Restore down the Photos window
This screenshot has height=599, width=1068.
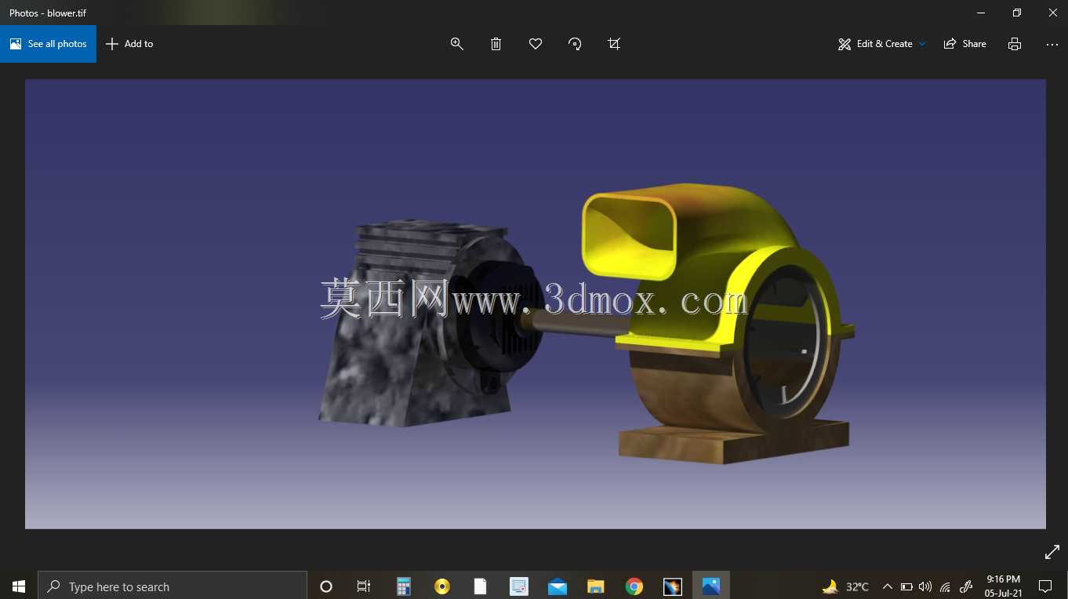(x=1017, y=13)
